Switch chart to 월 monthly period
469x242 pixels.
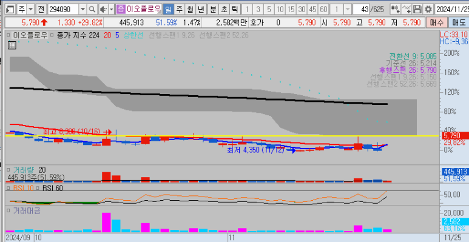[190, 9]
